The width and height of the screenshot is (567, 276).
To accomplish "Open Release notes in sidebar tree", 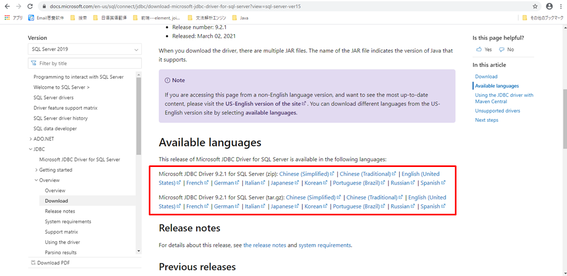I will tap(60, 211).
